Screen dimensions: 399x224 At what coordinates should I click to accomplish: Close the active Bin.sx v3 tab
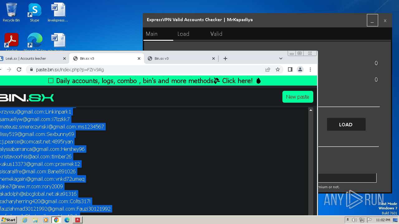click(x=139, y=58)
